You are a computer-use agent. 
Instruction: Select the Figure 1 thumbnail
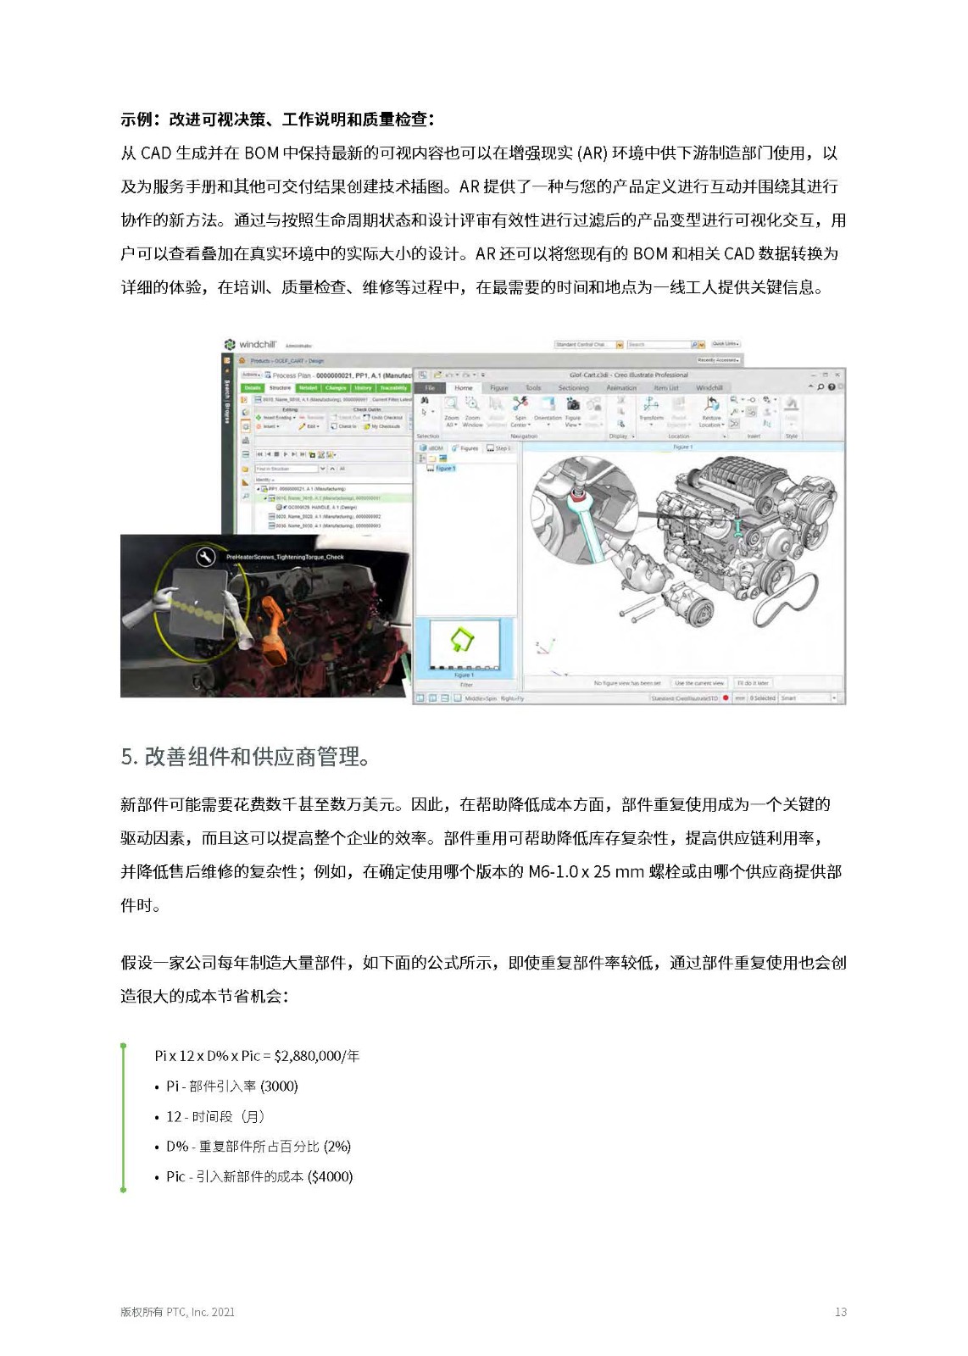click(x=464, y=645)
